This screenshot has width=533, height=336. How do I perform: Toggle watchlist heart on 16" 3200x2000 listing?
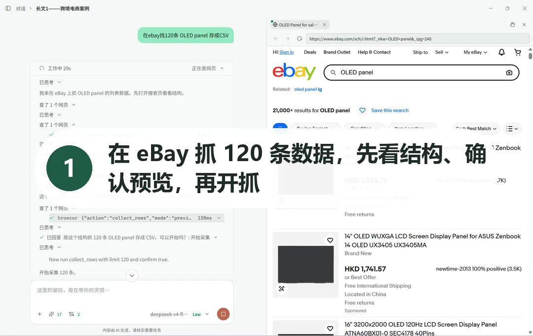(330, 329)
